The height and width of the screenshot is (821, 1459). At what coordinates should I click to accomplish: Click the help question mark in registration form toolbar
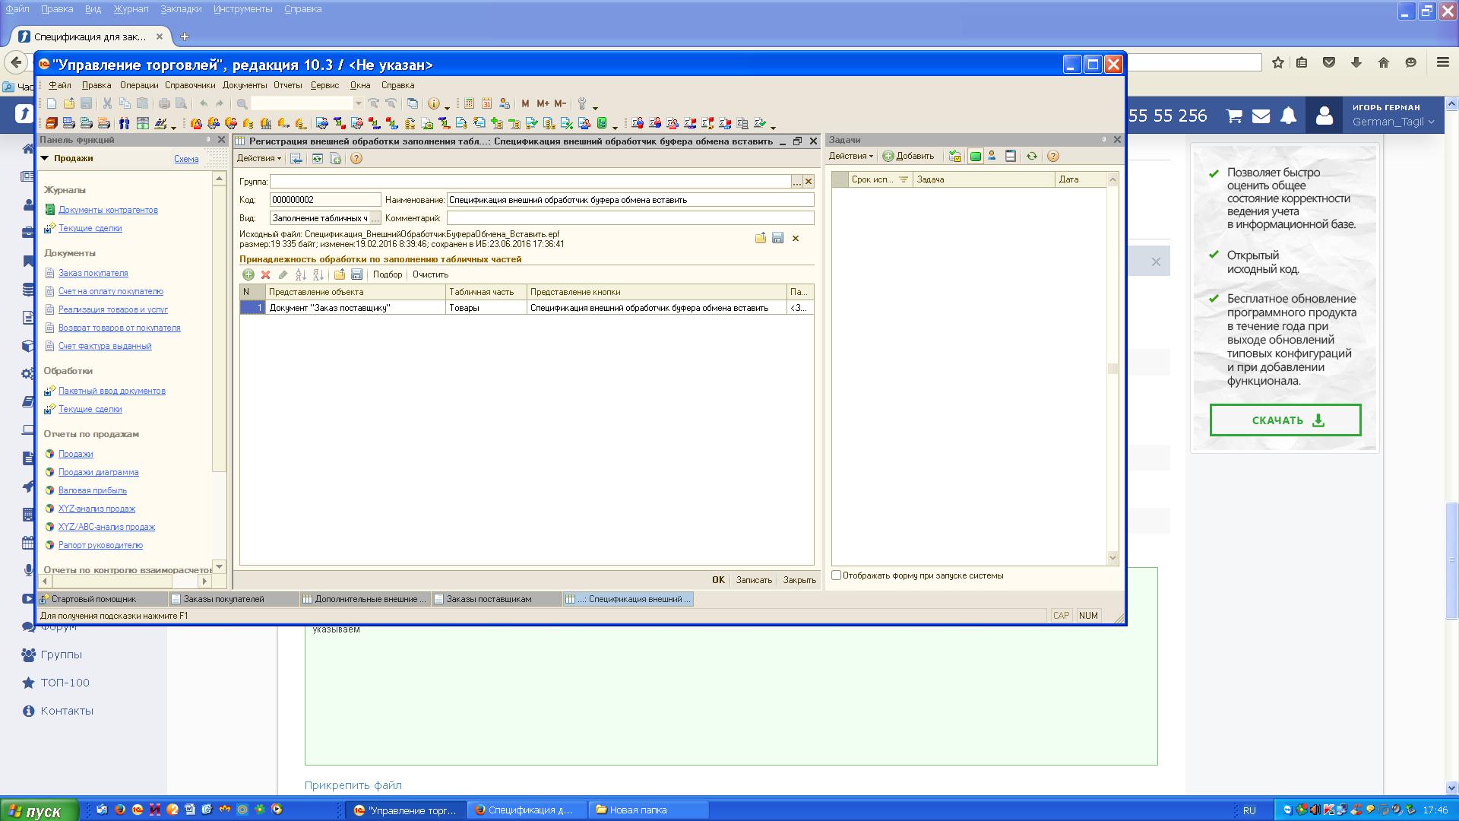click(x=356, y=158)
